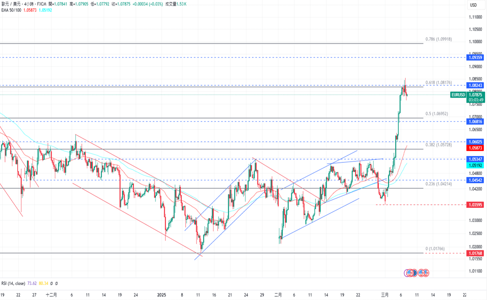Click the high price value 1.07905

coord(81,5)
